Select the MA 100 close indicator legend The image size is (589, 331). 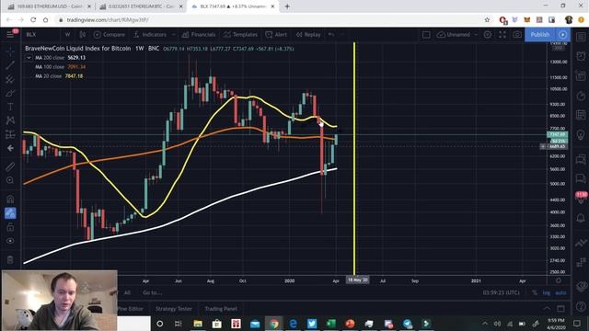(60, 67)
